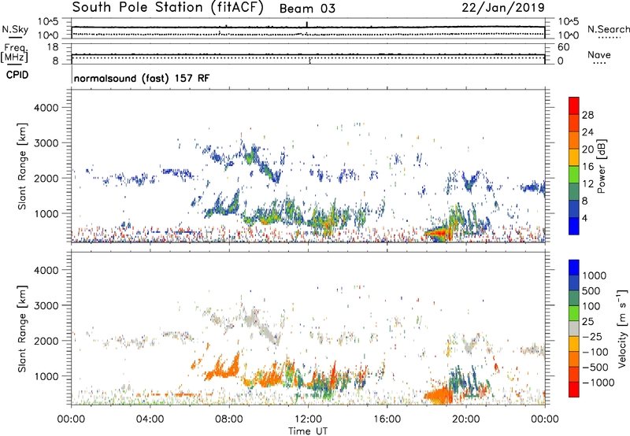Click the 'Time UT' axis label

tap(308, 431)
